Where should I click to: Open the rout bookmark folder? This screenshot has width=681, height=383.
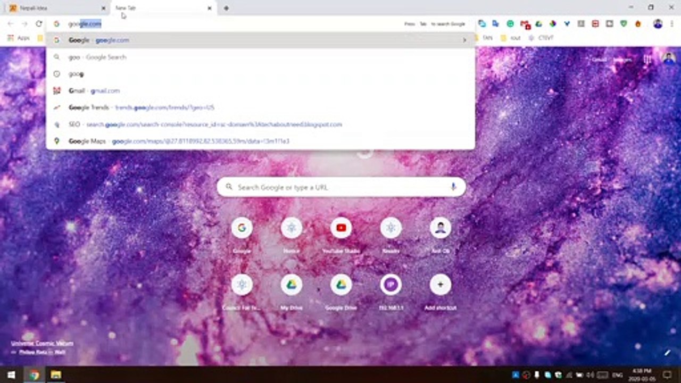point(511,38)
